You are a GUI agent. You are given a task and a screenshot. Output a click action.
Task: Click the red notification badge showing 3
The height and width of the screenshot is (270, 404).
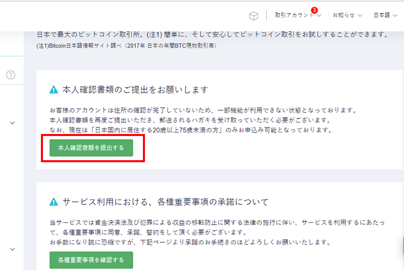point(314,10)
